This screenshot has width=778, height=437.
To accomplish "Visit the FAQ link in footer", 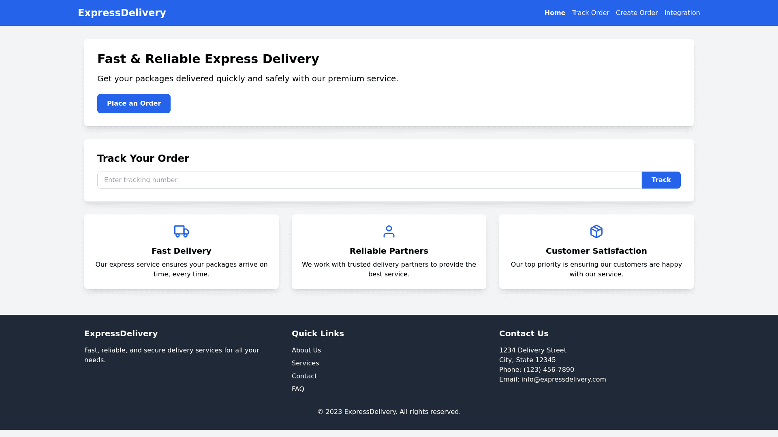I will (298, 389).
